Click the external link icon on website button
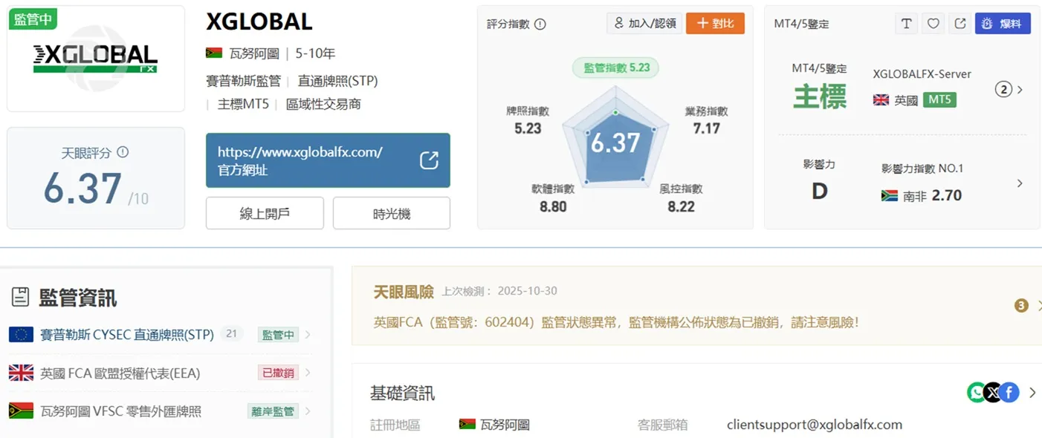 click(x=429, y=160)
